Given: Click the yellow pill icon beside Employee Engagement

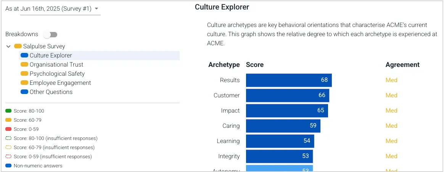Looking at the screenshot, I should 24,83.
